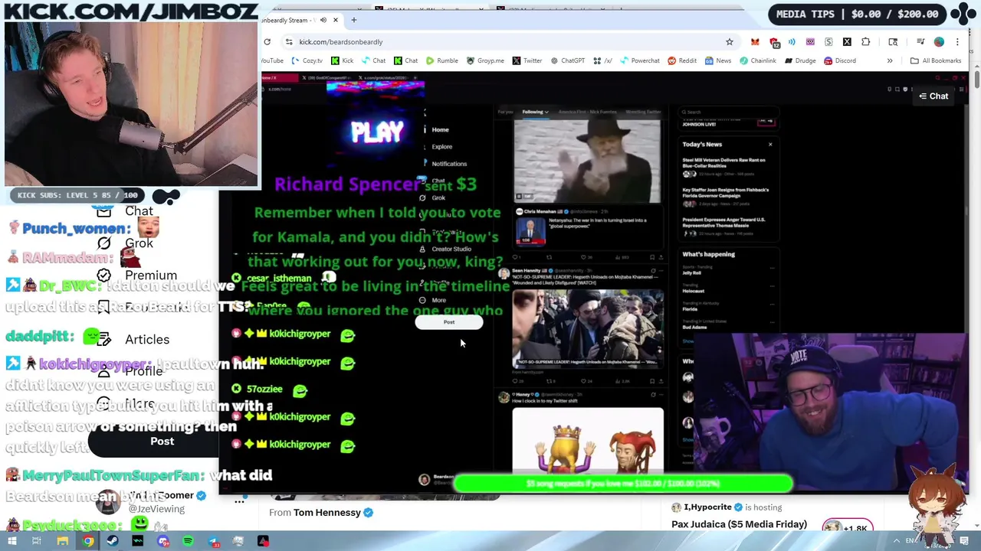Open Task View on the taskbar
The height and width of the screenshot is (551, 981).
37,542
